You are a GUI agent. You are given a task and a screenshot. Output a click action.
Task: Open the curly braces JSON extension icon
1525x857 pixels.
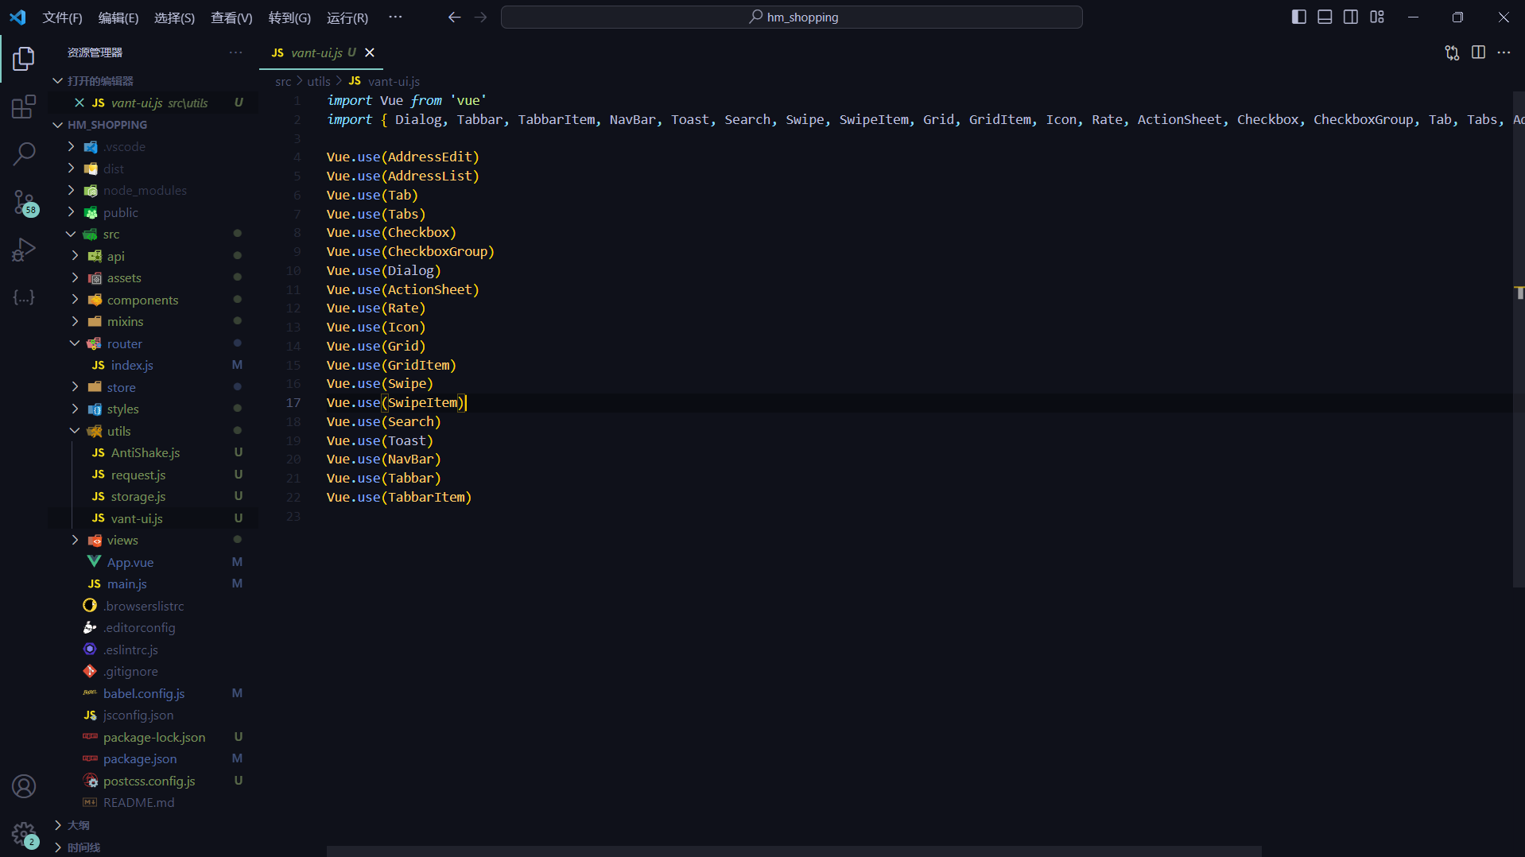[x=24, y=297]
